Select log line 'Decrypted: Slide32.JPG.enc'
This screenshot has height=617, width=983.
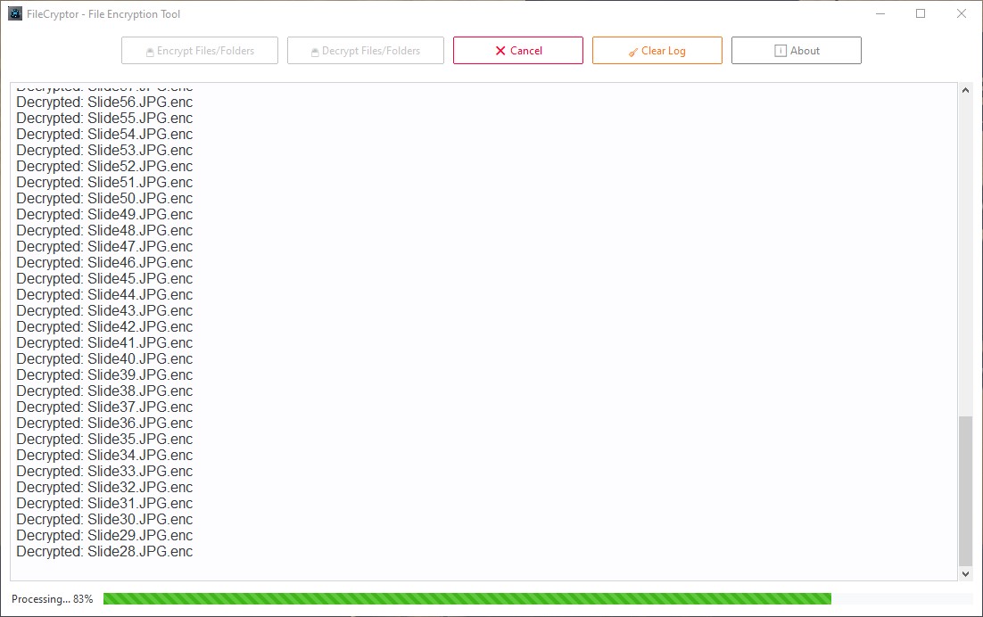click(x=104, y=488)
